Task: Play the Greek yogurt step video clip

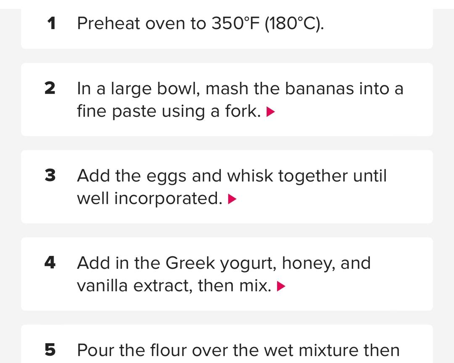Action: (x=282, y=287)
